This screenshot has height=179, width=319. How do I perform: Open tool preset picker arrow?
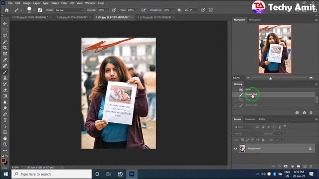(21, 10)
